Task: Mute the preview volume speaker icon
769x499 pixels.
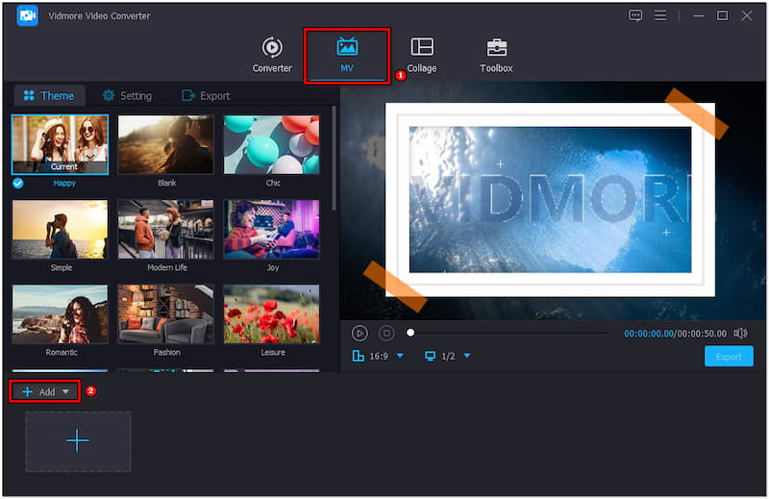Action: coord(740,333)
